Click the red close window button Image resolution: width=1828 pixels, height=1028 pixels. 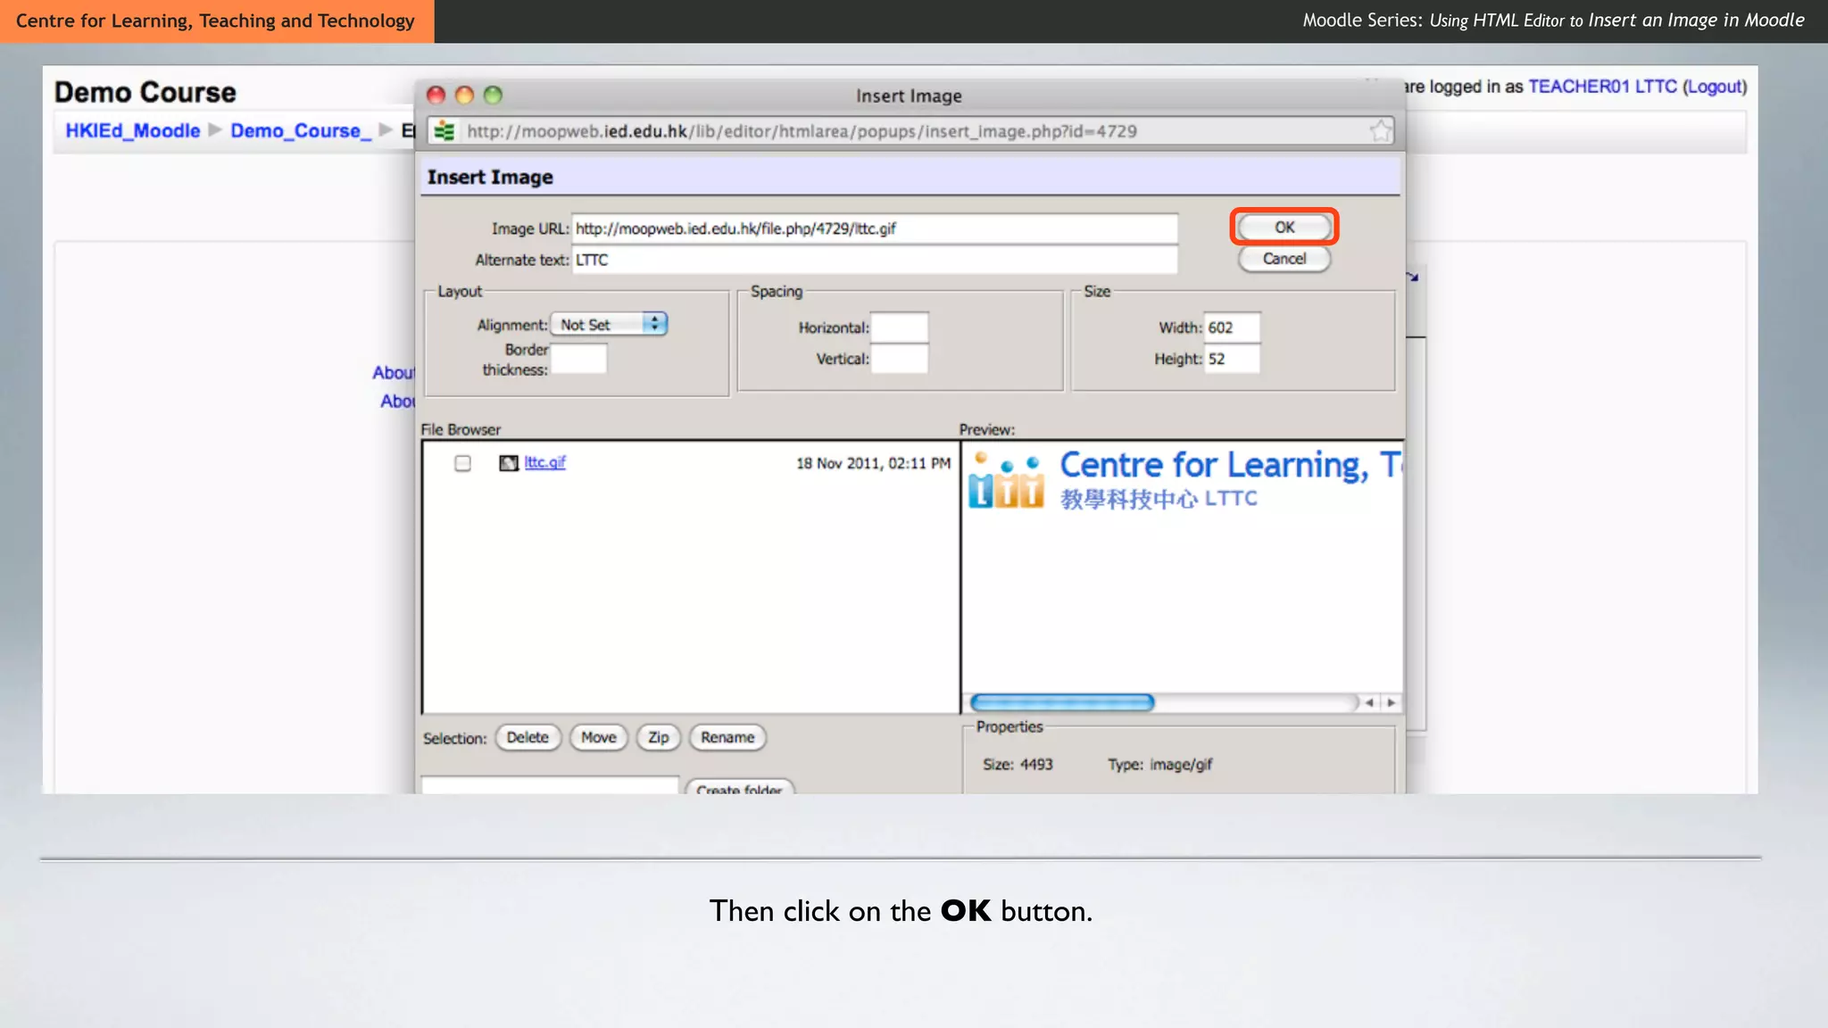(436, 95)
